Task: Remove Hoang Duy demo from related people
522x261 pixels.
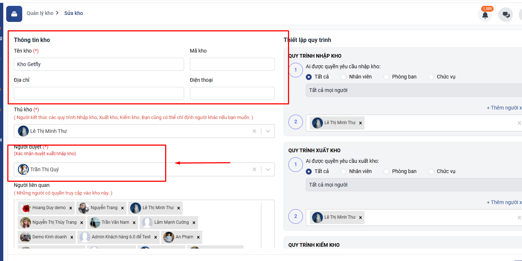Action: tap(71, 208)
